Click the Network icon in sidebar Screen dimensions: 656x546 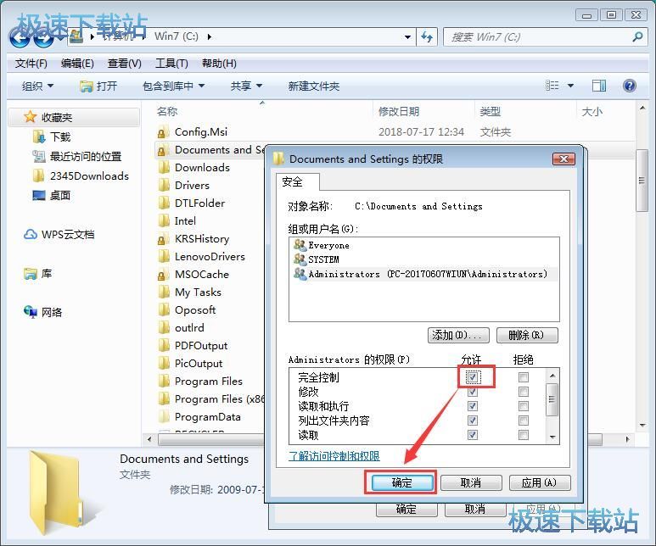pos(31,312)
